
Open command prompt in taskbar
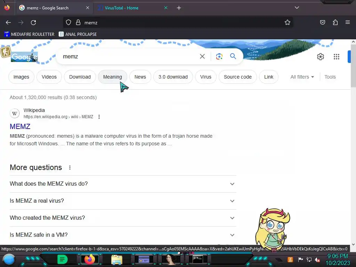point(197,259)
